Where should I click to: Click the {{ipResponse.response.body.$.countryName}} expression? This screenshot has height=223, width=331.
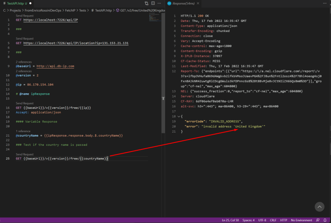click(84, 135)
